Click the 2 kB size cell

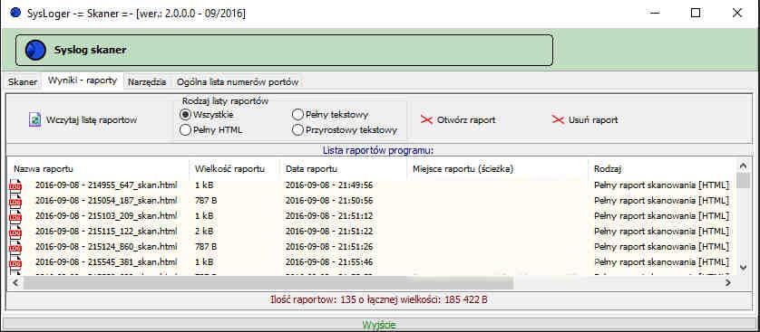coord(204,232)
